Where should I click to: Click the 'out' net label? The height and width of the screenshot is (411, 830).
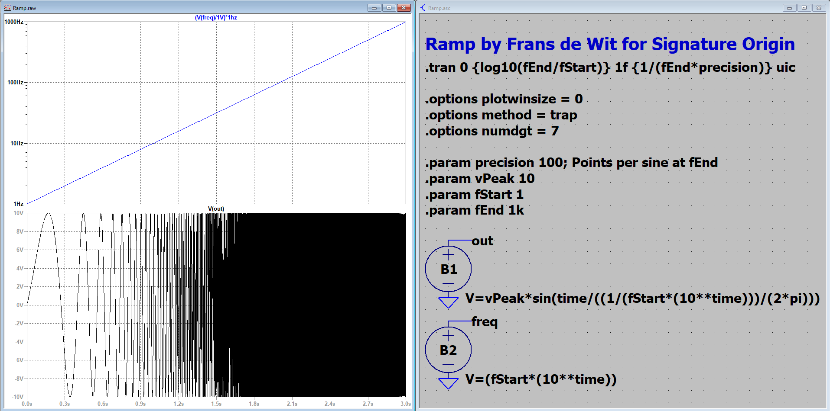[x=482, y=241]
